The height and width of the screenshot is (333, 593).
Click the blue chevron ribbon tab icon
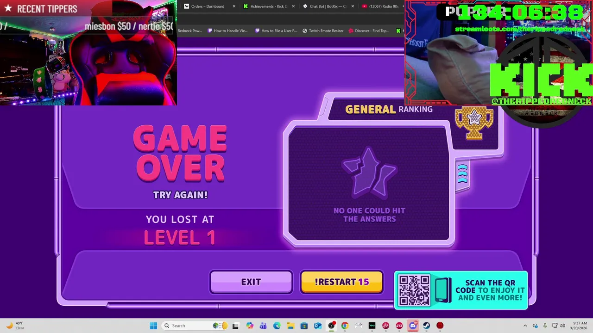pyautogui.click(x=462, y=173)
